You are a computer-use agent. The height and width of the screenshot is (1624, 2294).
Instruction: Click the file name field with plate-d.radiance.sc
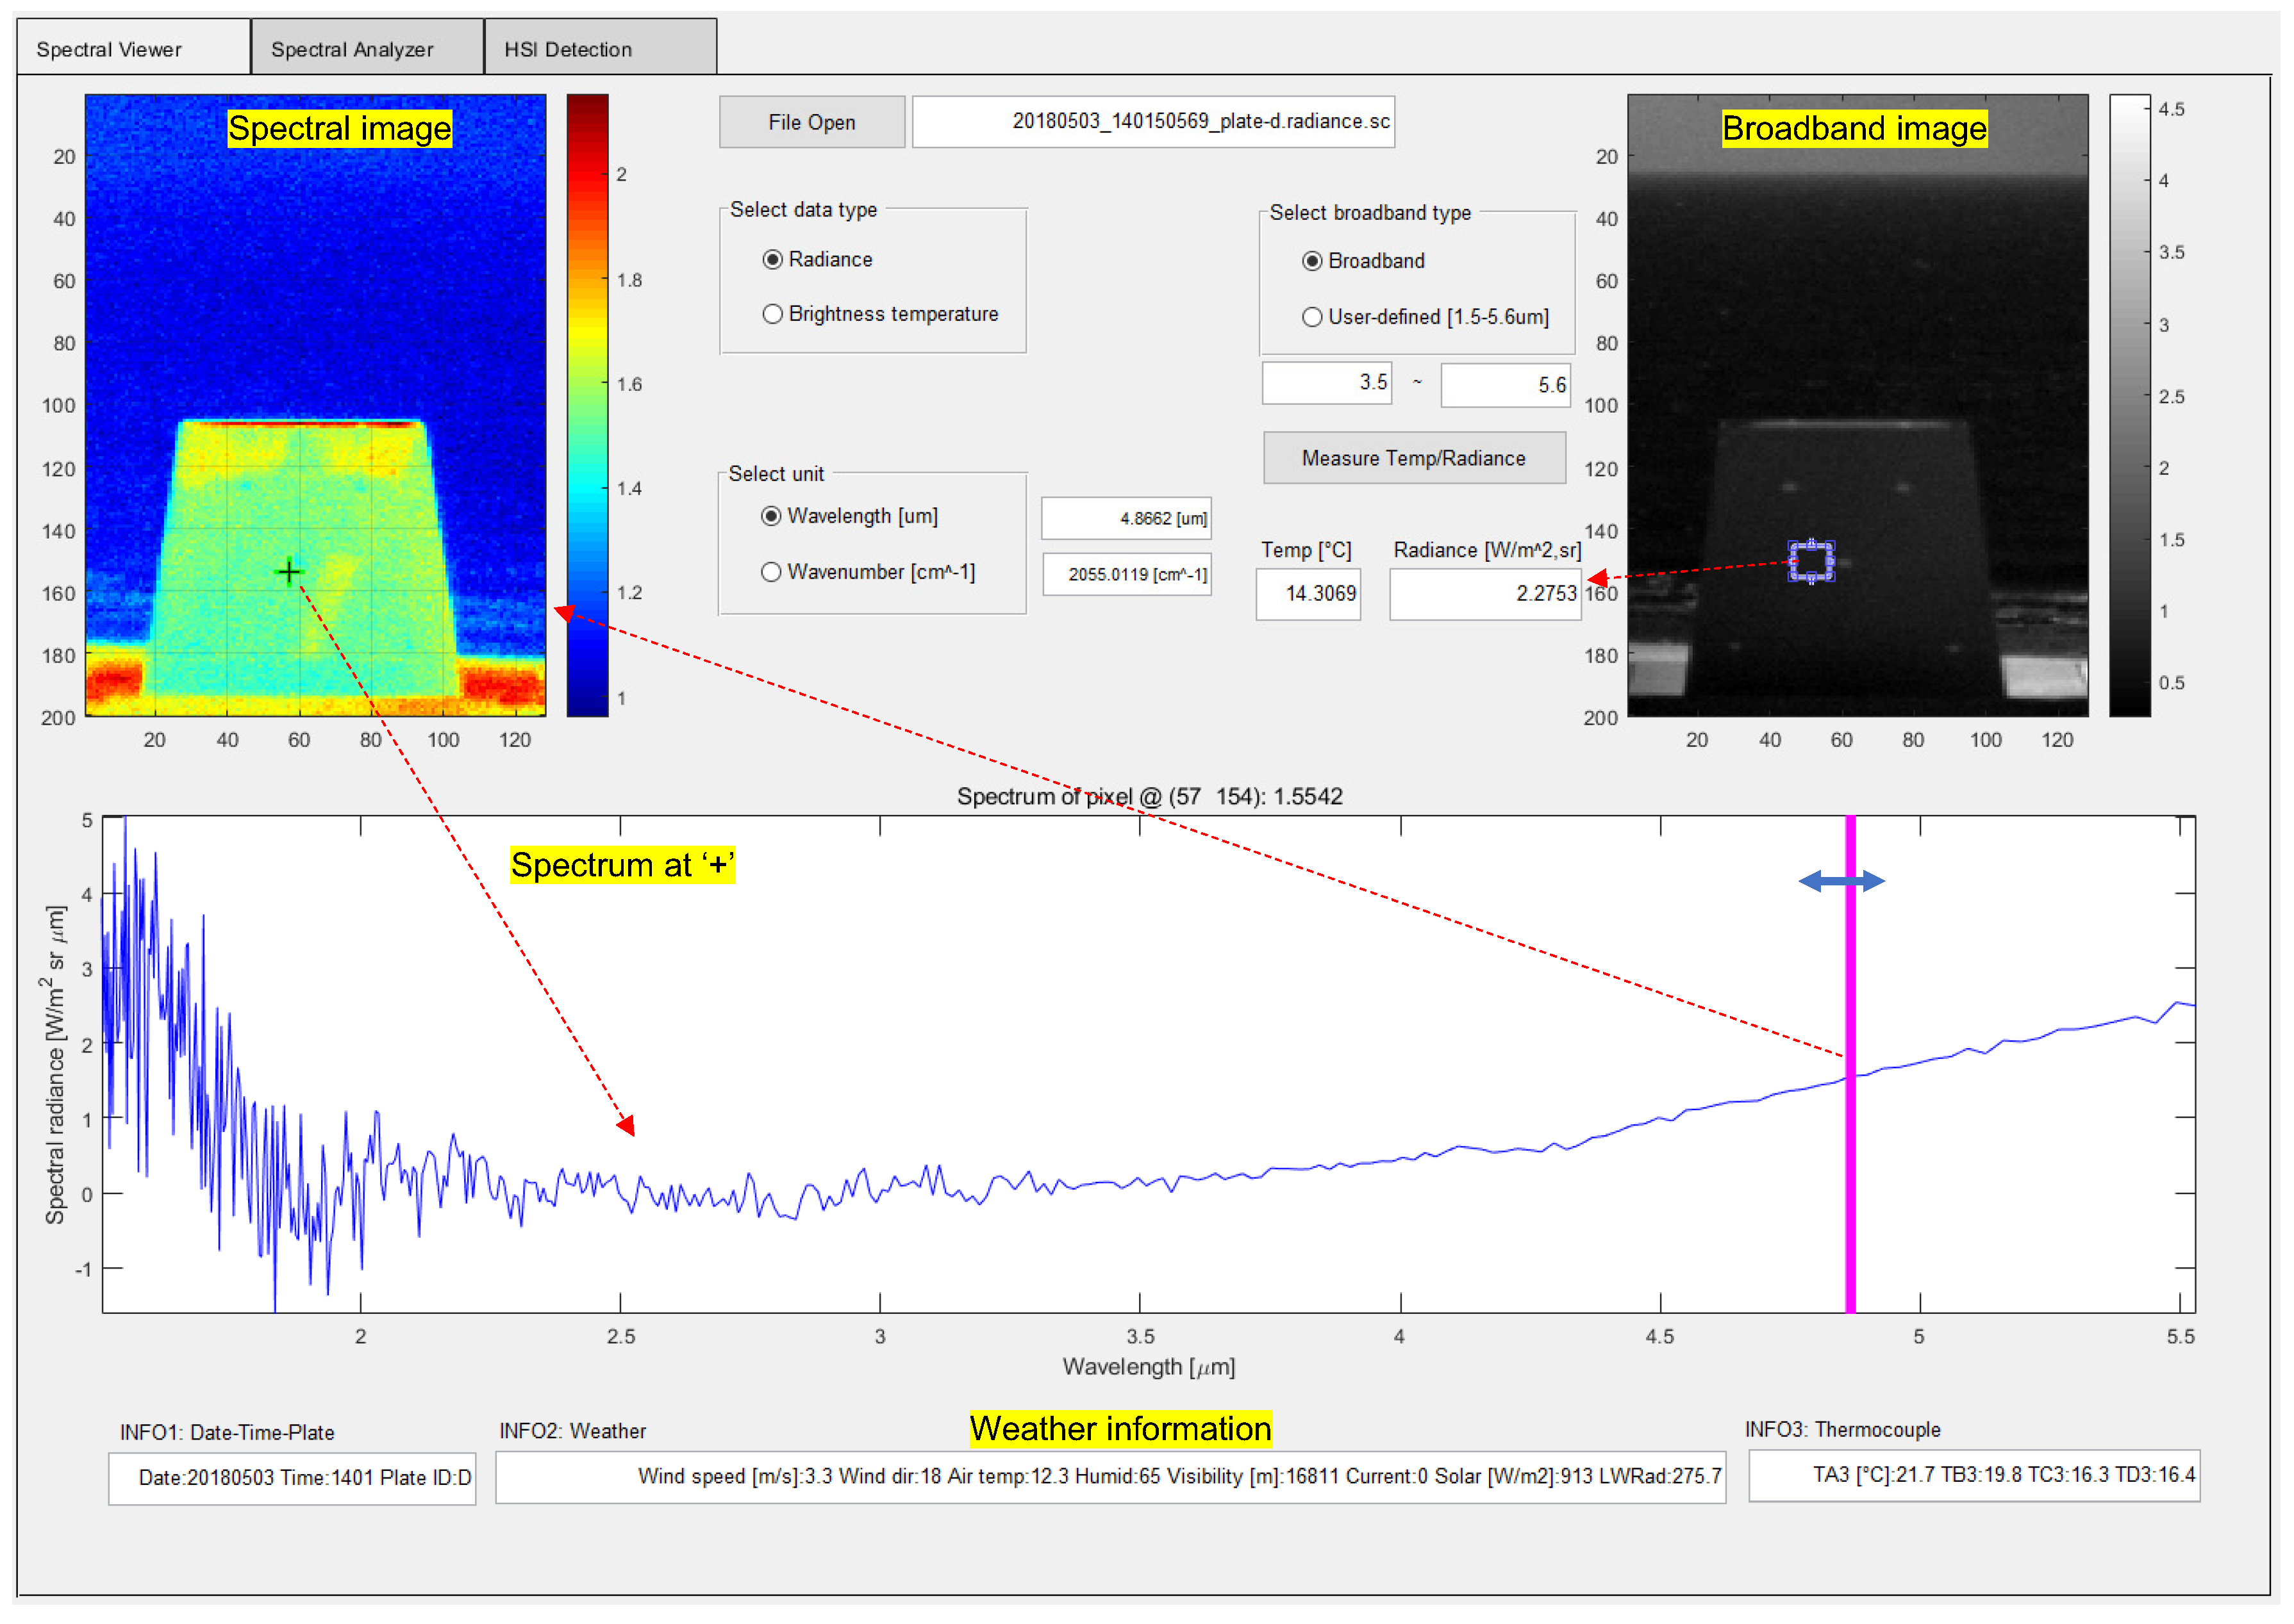1152,122
